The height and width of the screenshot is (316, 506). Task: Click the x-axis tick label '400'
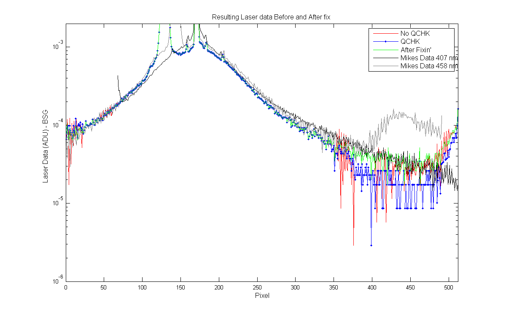click(x=372, y=288)
